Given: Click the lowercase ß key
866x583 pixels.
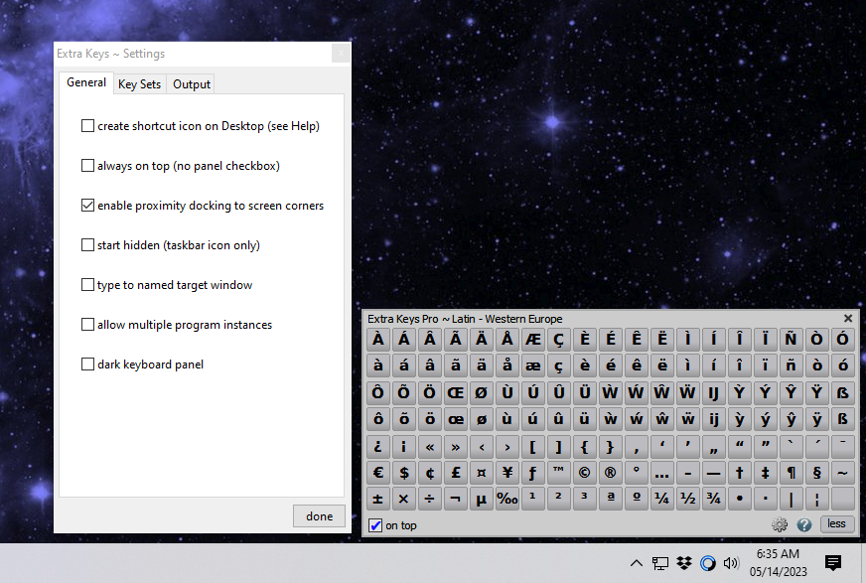Looking at the screenshot, I should [843, 419].
